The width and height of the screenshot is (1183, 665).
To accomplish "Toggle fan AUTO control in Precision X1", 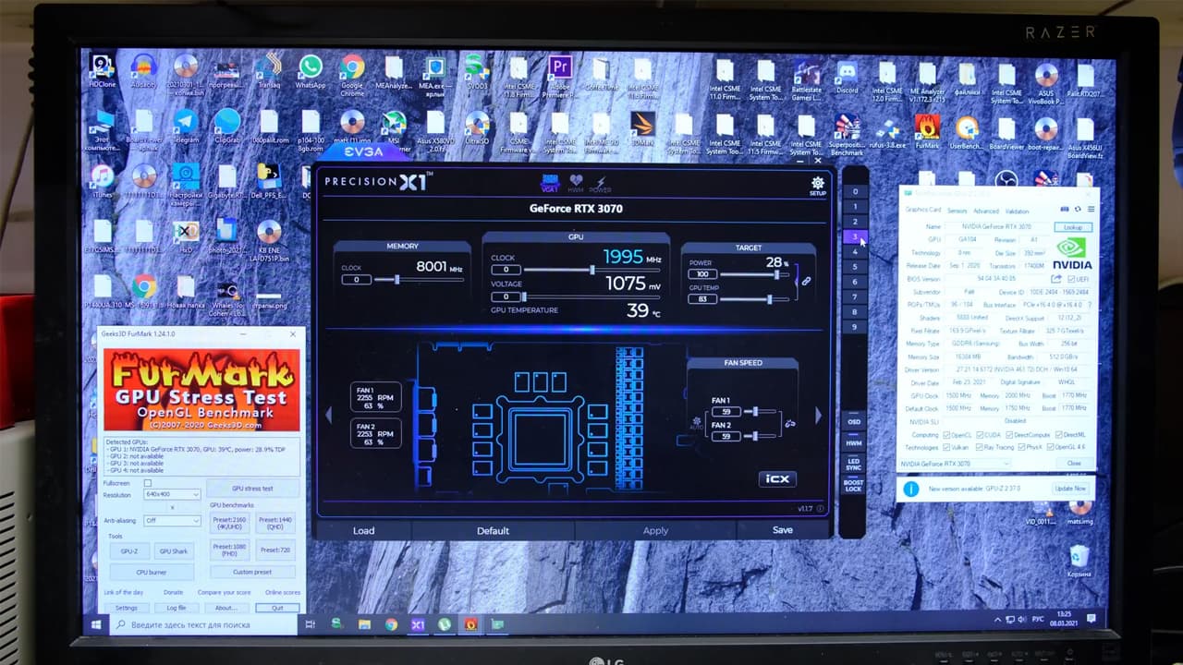I will pos(696,425).
